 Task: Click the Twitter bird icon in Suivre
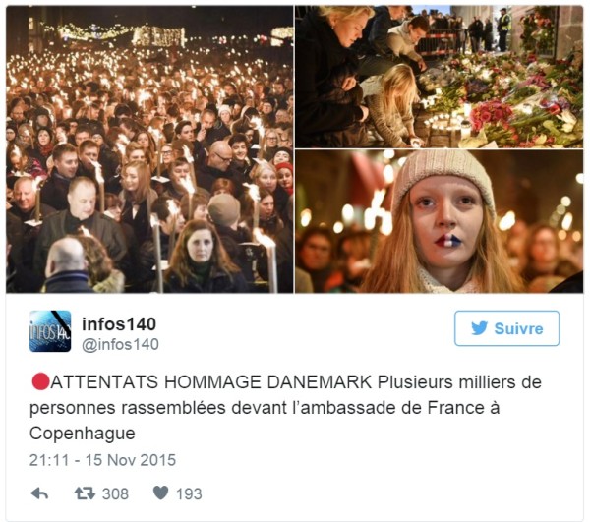(x=480, y=328)
